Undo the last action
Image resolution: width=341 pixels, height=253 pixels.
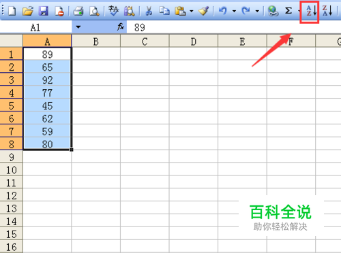[223, 11]
